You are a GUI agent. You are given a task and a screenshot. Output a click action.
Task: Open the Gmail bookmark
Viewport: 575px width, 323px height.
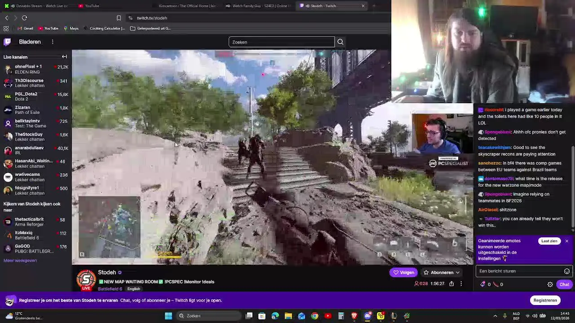(25, 28)
